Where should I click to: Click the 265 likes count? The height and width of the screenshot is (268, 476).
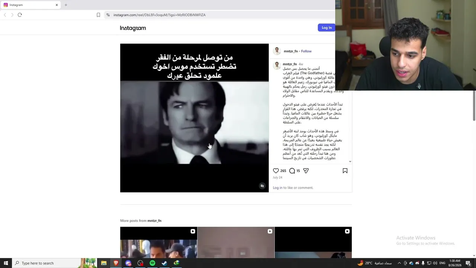point(283,171)
